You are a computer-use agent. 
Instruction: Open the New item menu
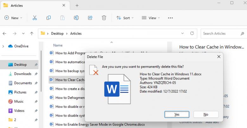pyautogui.click(x=13, y=18)
